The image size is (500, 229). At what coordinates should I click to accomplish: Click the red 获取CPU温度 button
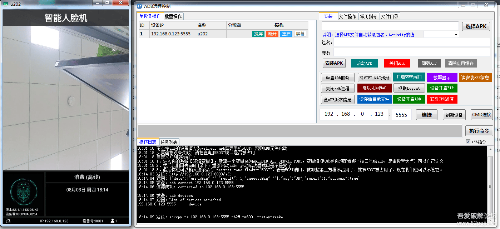442,99
